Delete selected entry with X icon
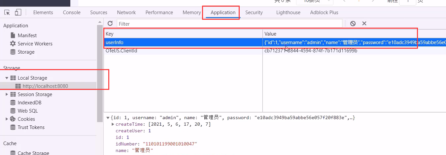Viewport: 446px width, 155px height. point(364,23)
